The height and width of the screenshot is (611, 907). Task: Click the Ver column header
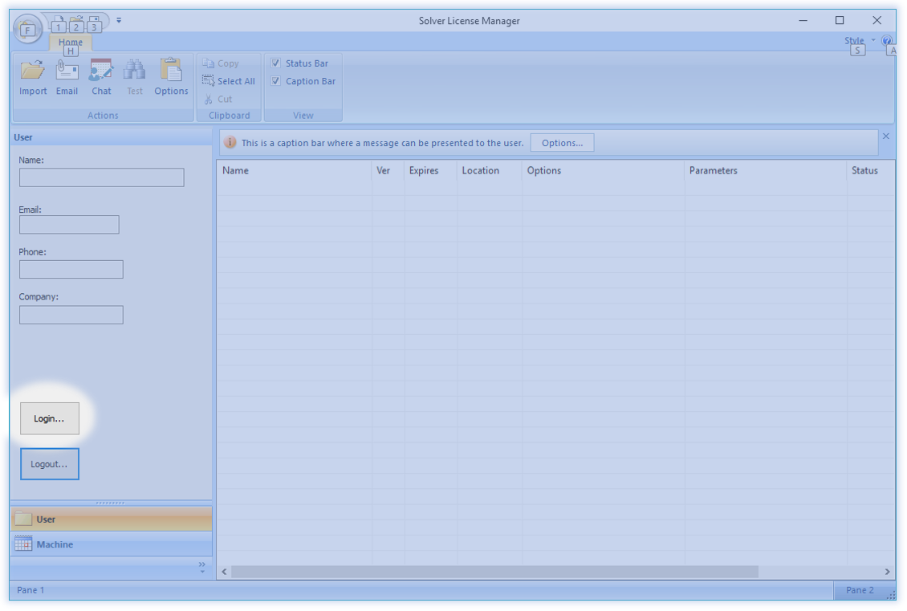(388, 171)
